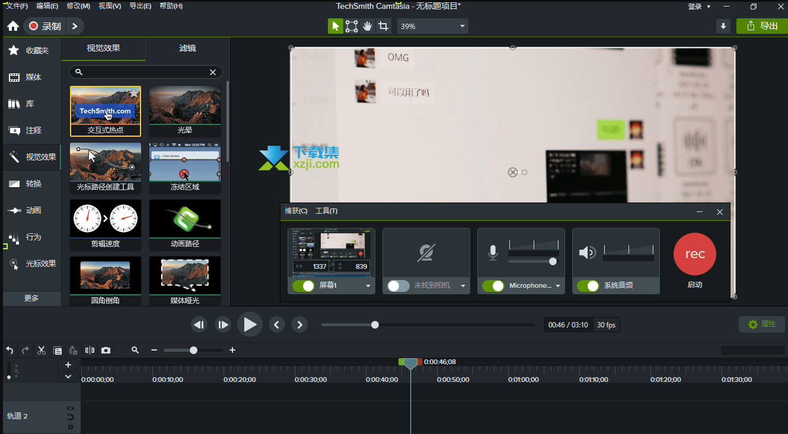Viewport: 788px width, 434px height.
Task: Play the preview video
Action: (x=250, y=324)
